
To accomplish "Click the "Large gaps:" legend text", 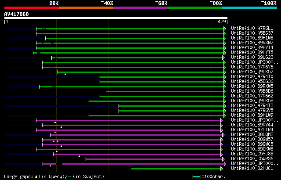I will [18, 177].
